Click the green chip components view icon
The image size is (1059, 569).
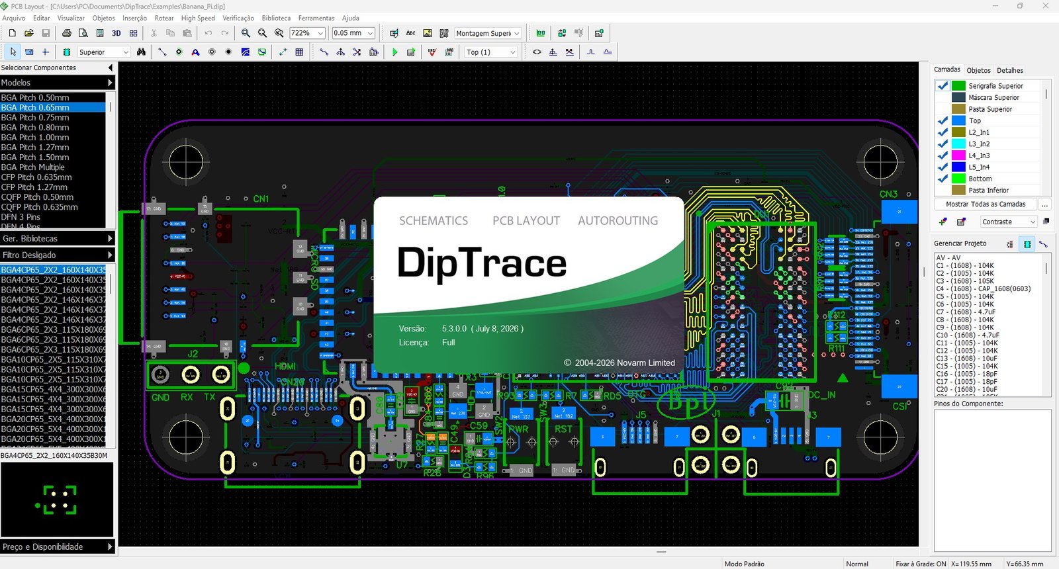(1027, 244)
